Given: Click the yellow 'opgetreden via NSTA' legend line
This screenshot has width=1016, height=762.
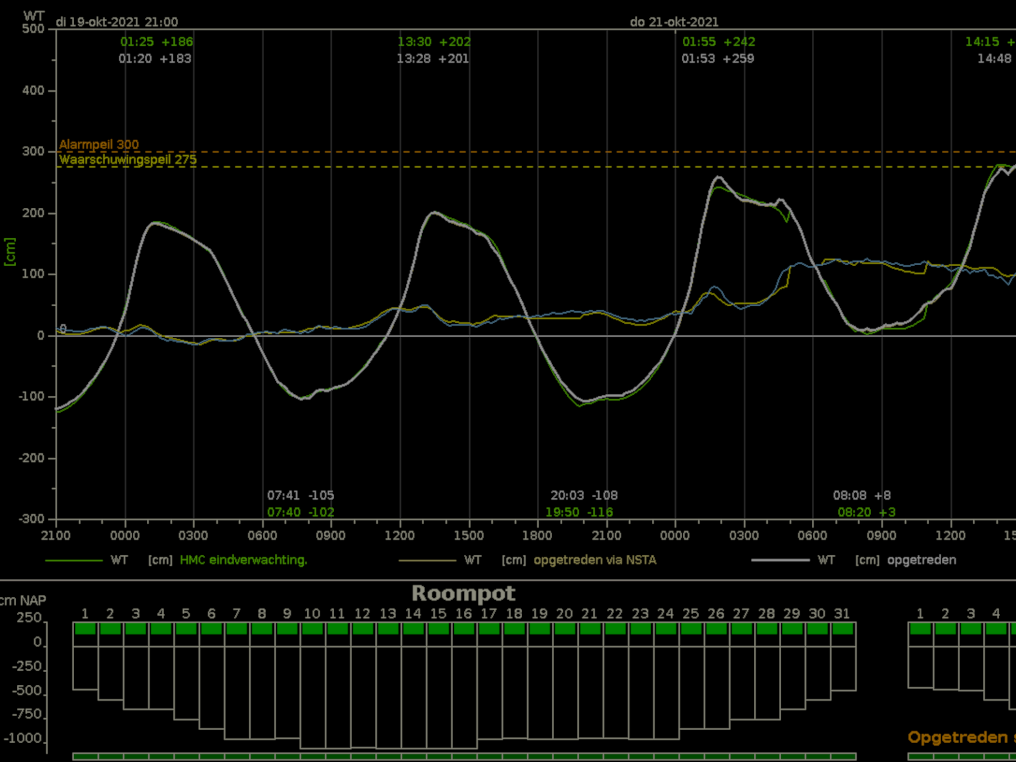Looking at the screenshot, I should 427,560.
